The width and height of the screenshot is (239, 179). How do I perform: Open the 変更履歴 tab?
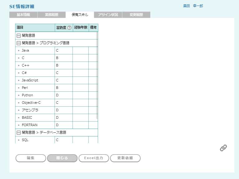coord(136,15)
